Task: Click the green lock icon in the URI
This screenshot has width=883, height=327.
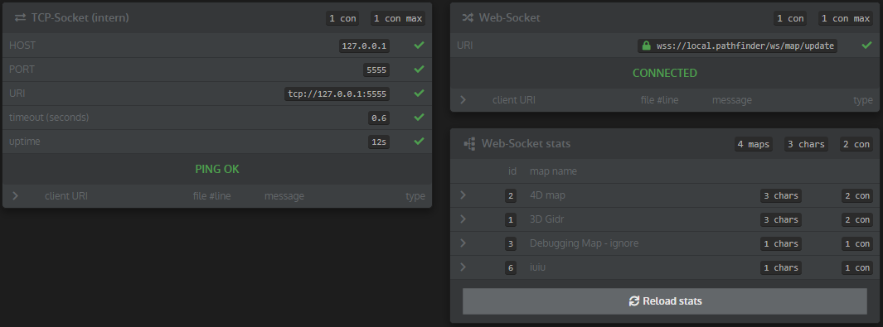Action: [646, 46]
